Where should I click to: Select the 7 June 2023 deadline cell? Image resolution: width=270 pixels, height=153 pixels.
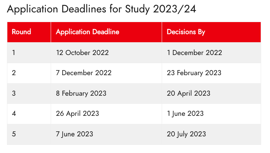(106, 134)
